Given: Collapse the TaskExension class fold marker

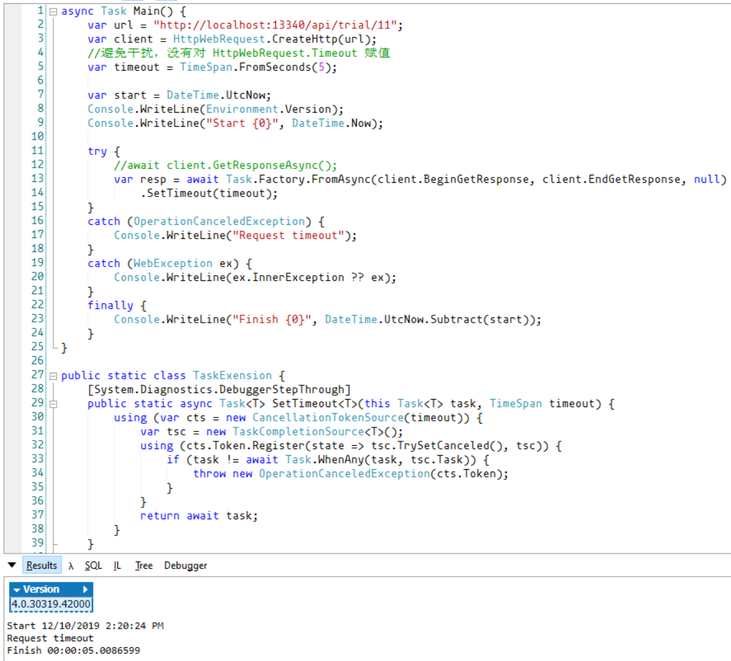Looking at the screenshot, I should (53, 376).
